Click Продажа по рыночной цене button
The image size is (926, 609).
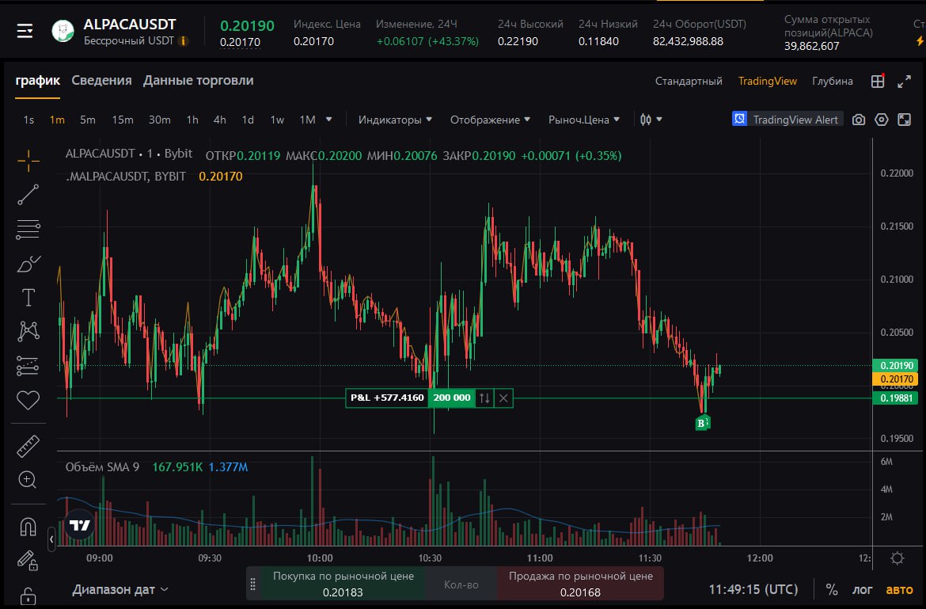(x=580, y=584)
